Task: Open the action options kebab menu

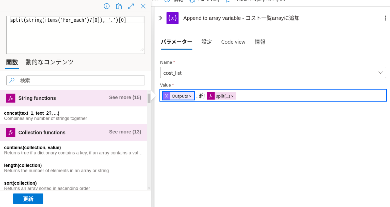Action: coord(386,18)
